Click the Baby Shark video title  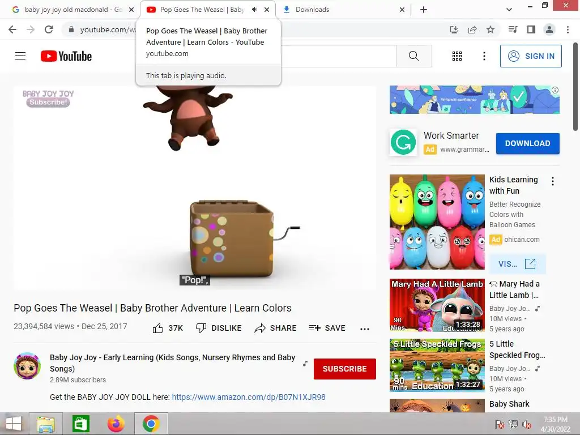coord(509,404)
